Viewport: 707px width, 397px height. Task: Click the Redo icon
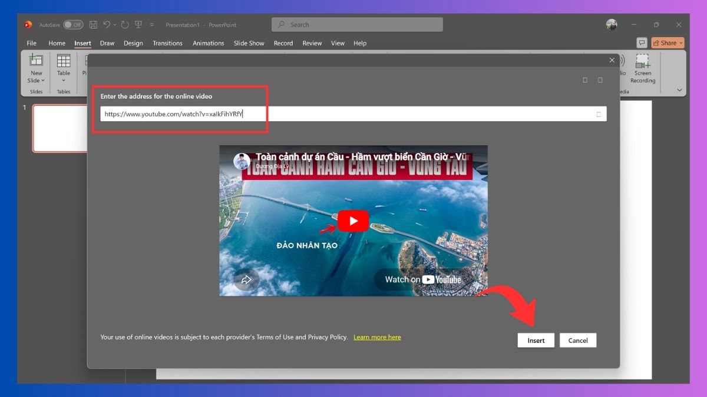(x=125, y=25)
